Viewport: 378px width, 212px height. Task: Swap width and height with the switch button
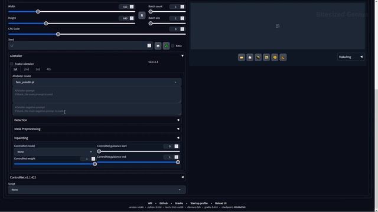coord(142,15)
